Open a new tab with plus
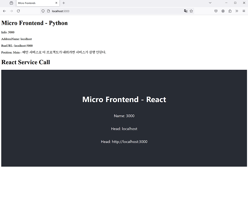 point(64,3)
